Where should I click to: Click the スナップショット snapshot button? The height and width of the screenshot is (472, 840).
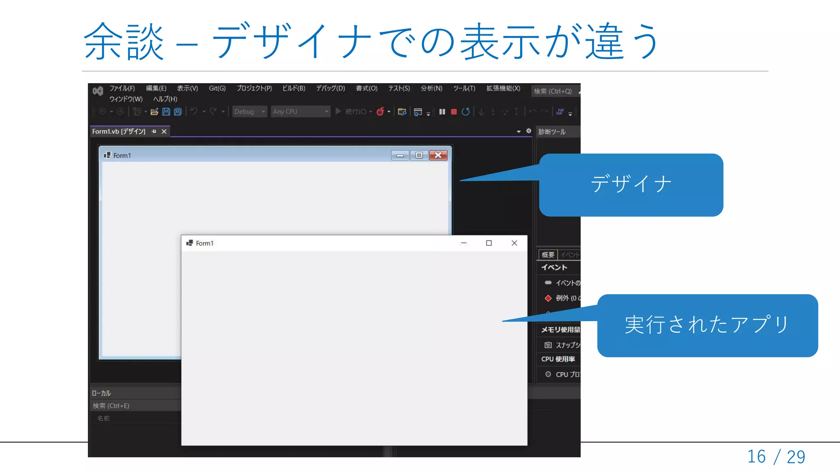click(x=562, y=345)
